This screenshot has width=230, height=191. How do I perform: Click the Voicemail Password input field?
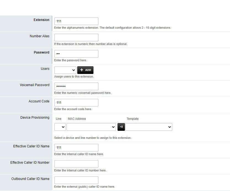[x=76, y=86]
